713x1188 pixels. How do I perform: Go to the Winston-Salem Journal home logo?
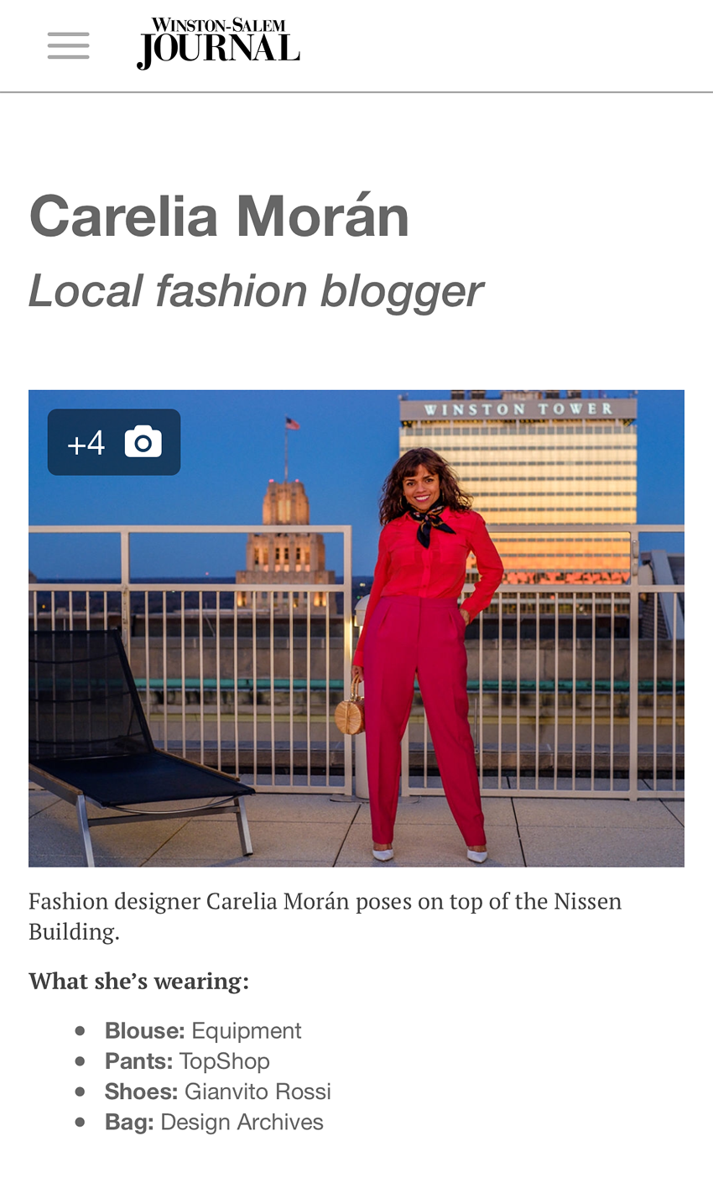pos(218,44)
